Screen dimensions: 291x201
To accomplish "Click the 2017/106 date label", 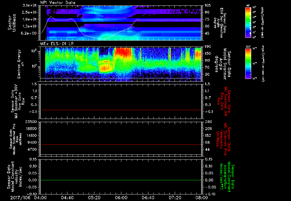I will [20, 198].
